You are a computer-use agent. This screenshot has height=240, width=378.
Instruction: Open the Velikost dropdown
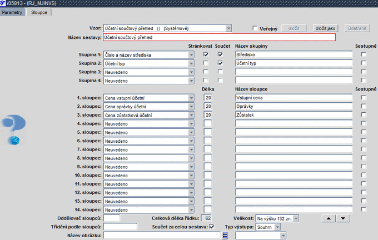pyautogui.click(x=296, y=218)
